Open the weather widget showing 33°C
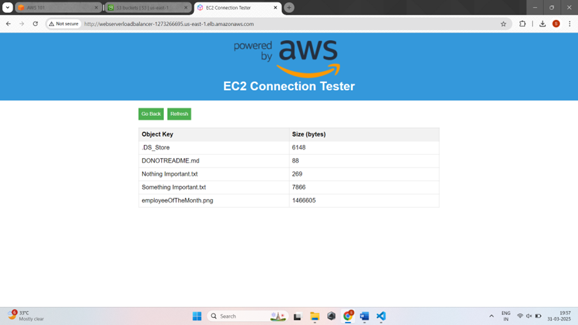This screenshot has width=578, height=325. click(26, 316)
